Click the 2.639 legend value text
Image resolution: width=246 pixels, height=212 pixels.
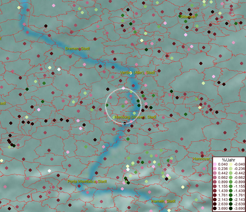(222, 204)
